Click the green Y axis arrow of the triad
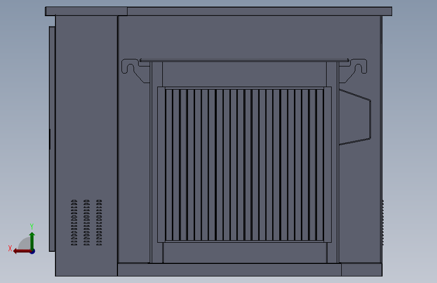The image size is (437, 283). click(x=32, y=241)
